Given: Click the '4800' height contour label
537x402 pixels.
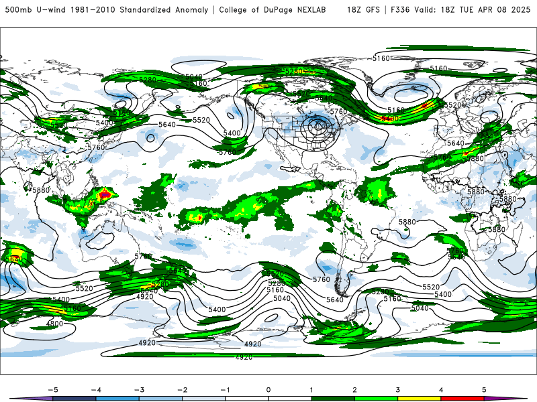Looking at the screenshot, I should tap(54, 324).
